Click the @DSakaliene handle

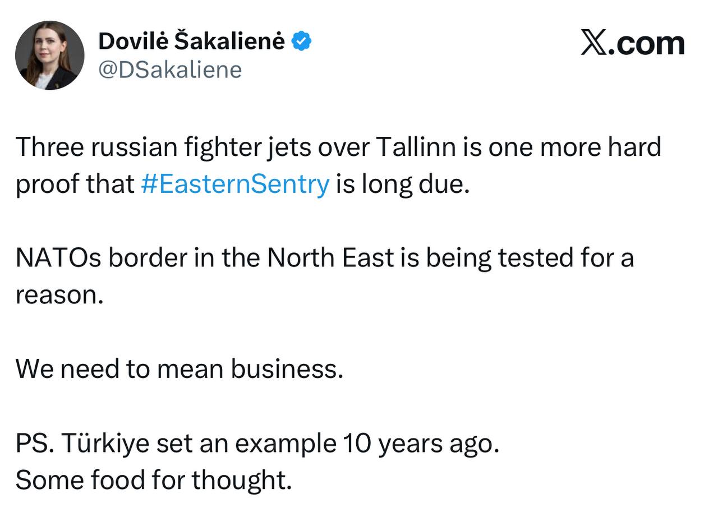coord(170,70)
